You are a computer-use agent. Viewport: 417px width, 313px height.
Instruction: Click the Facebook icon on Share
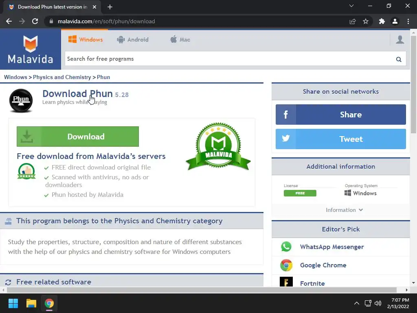point(285,115)
